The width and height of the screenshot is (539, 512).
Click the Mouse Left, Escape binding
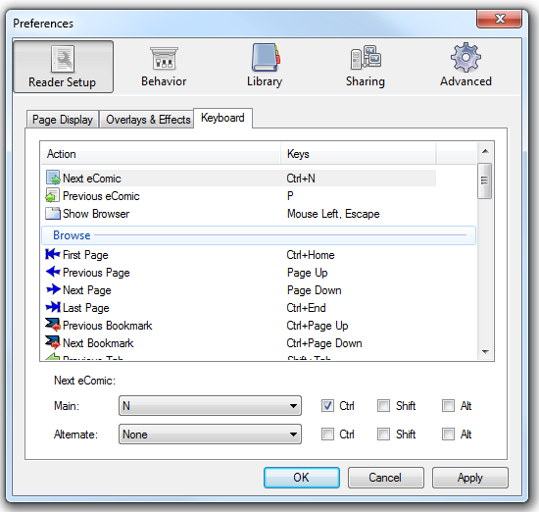333,214
